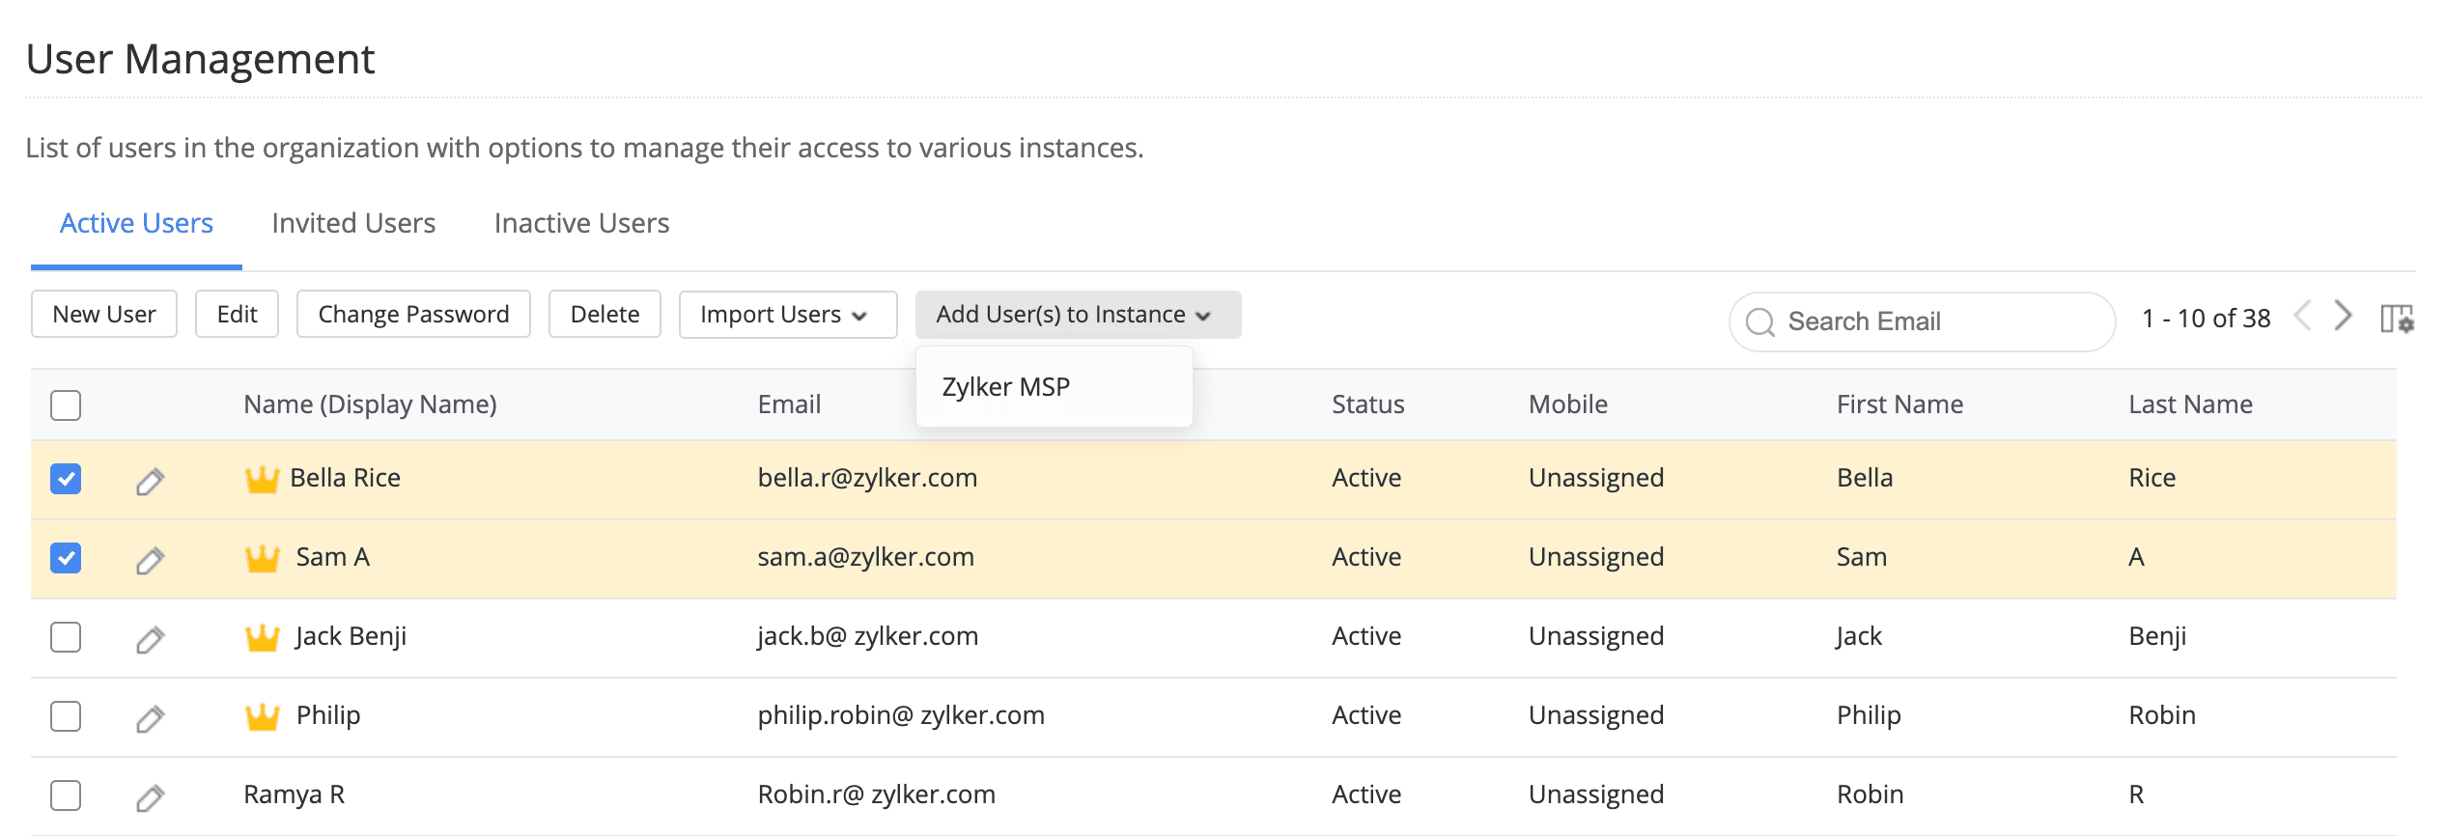The height and width of the screenshot is (836, 2447).
Task: Click the Change Password button
Action: point(413,315)
